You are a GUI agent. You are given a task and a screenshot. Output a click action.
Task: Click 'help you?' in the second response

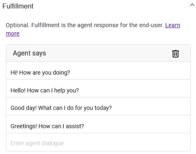pyautogui.click(x=66, y=90)
